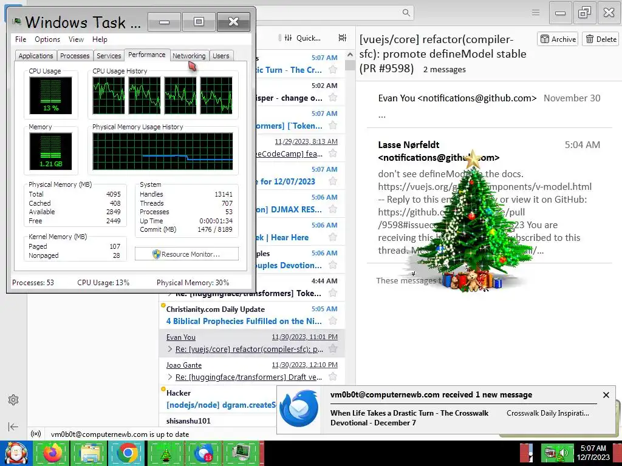Open the Task Manager Help menu

[x=100, y=39]
